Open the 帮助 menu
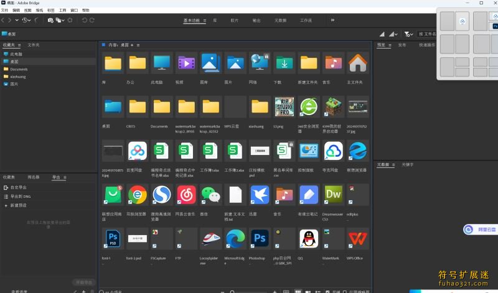 pos(86,10)
